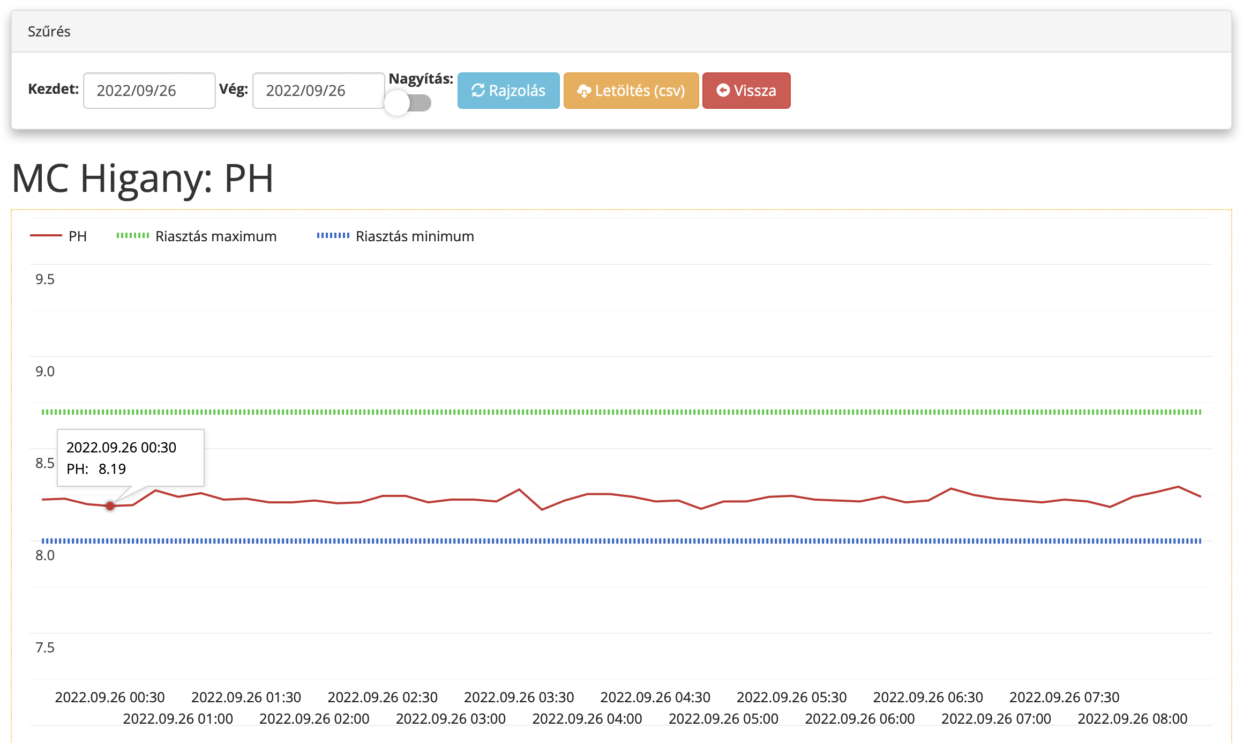1243x743 pixels.
Task: Click x-axis label 2022.09.26 07:00
Action: [x=996, y=718]
